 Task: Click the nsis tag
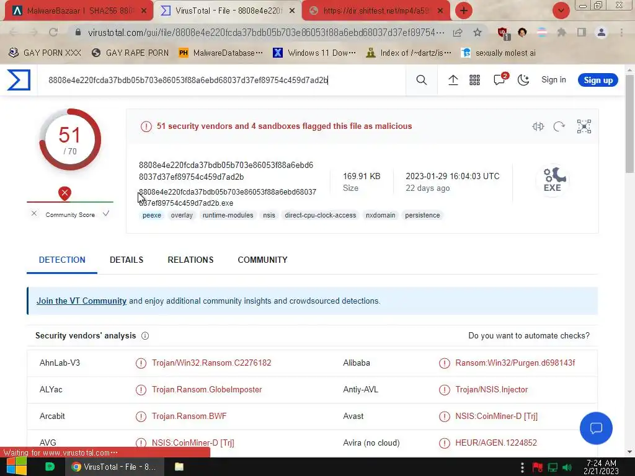[x=269, y=215]
